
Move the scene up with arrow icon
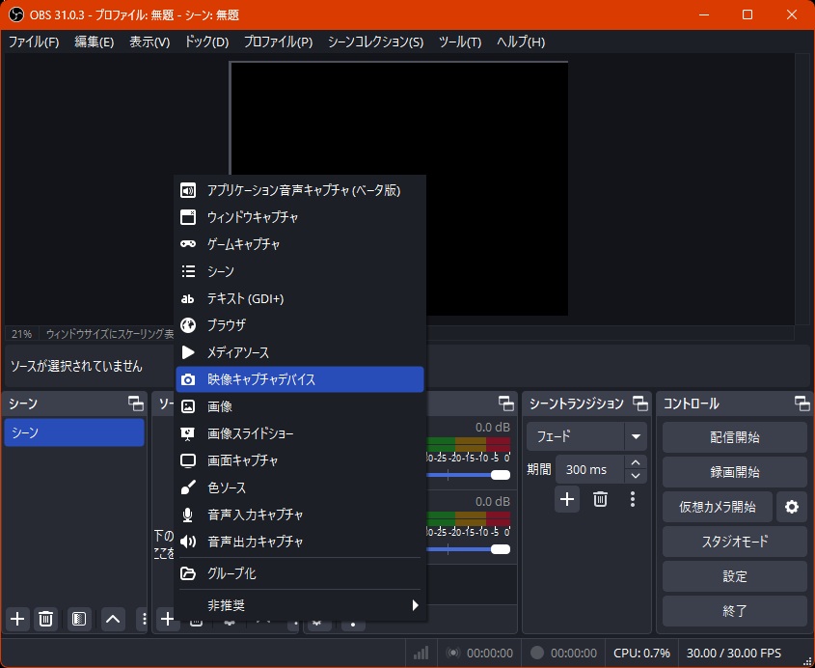(x=114, y=619)
